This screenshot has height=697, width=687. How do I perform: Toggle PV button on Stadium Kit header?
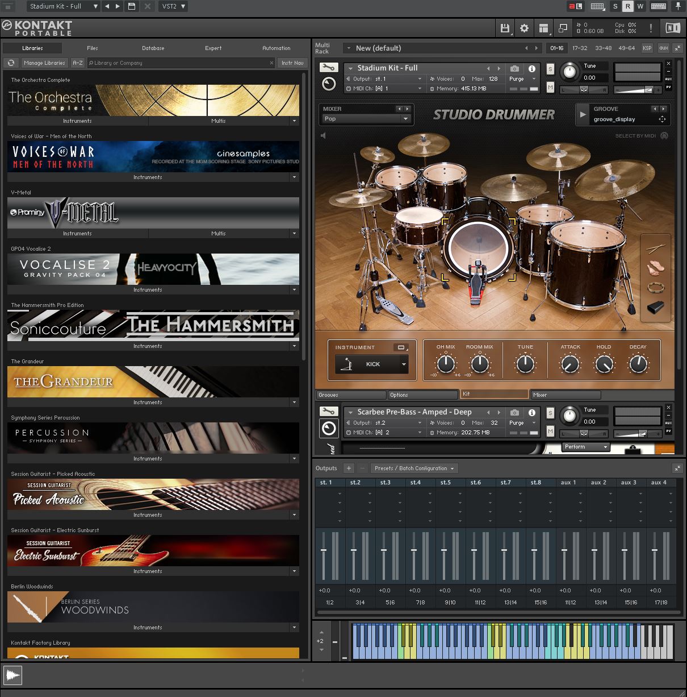tap(668, 88)
